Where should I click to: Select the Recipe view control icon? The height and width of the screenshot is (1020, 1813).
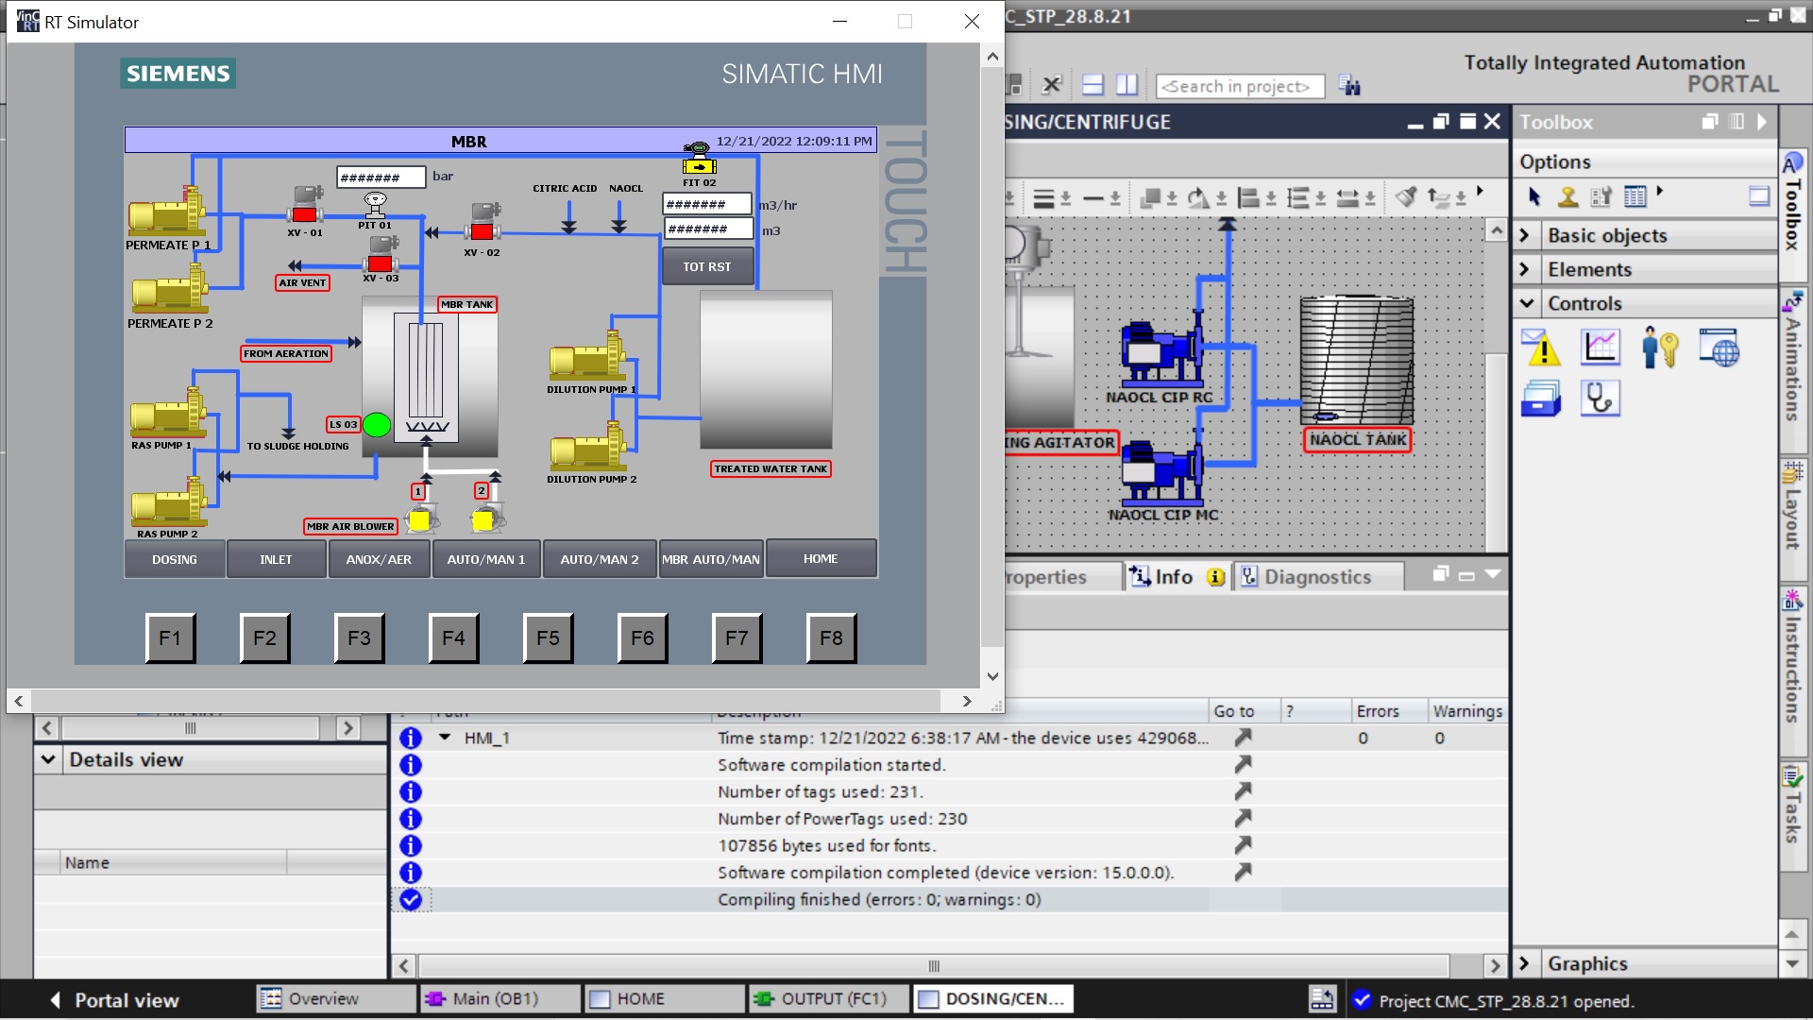tap(1541, 399)
